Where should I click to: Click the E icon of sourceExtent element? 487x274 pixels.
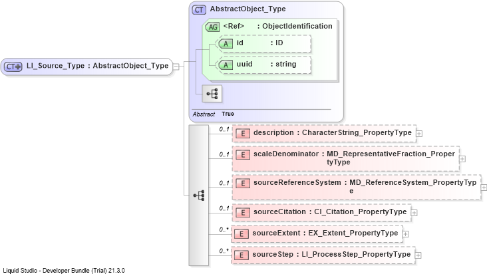point(242,234)
